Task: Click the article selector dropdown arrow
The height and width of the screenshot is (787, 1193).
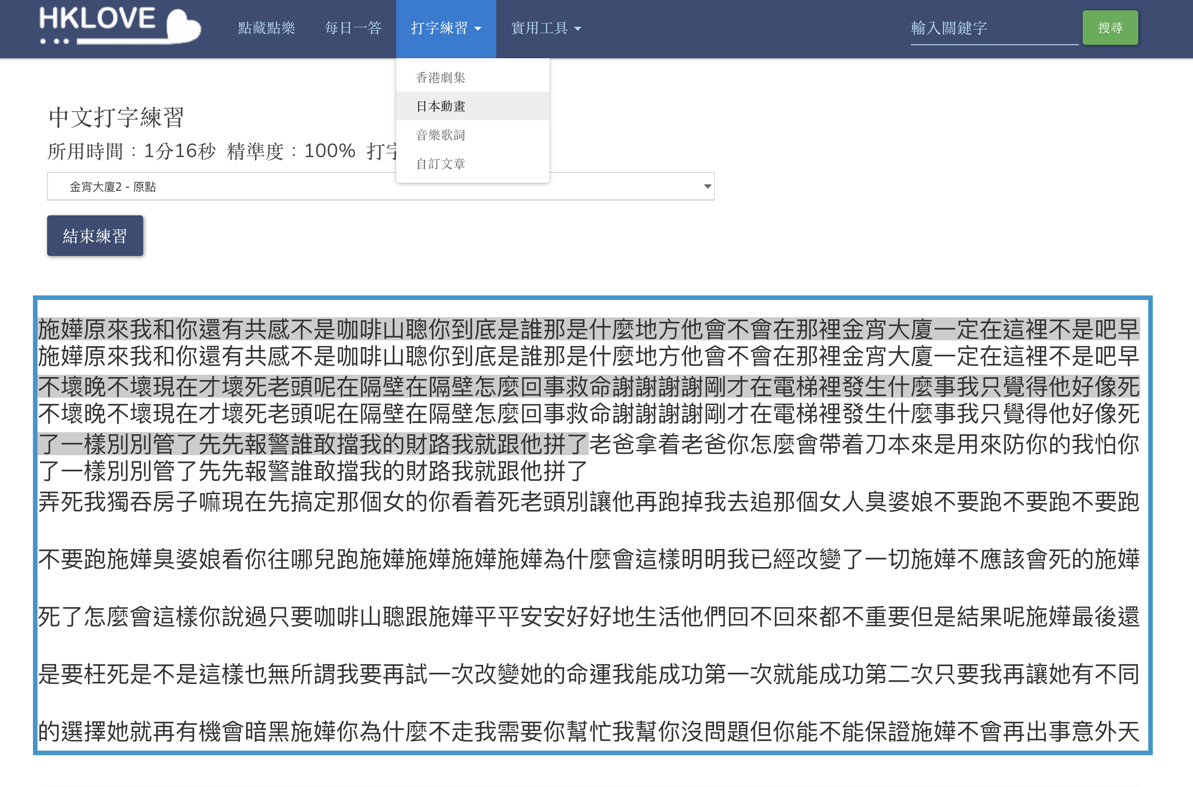Action: click(707, 187)
